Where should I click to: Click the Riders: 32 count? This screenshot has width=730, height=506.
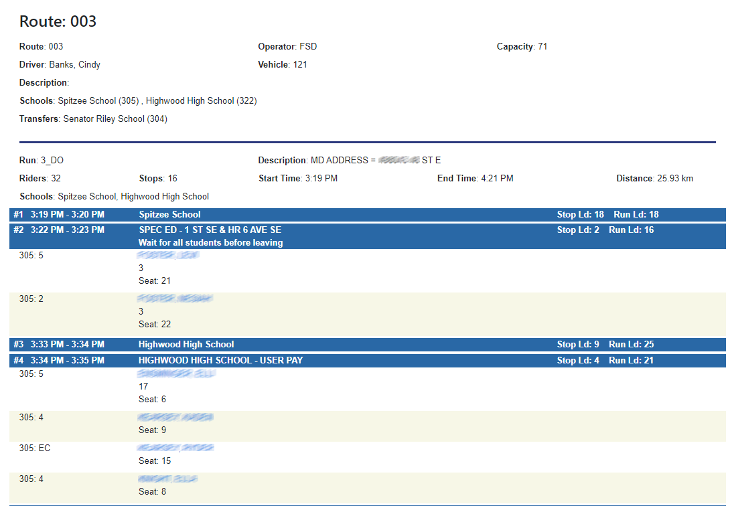(x=40, y=179)
